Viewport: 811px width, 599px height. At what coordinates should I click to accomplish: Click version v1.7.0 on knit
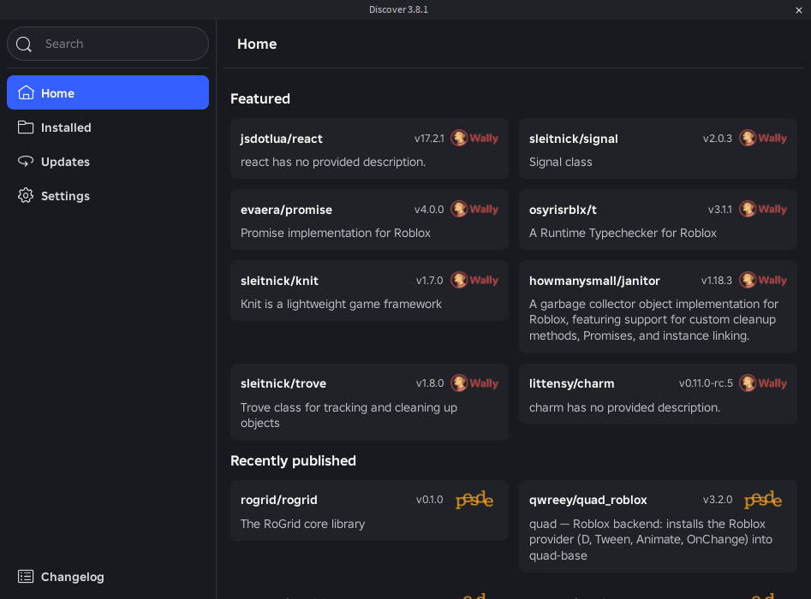click(430, 281)
